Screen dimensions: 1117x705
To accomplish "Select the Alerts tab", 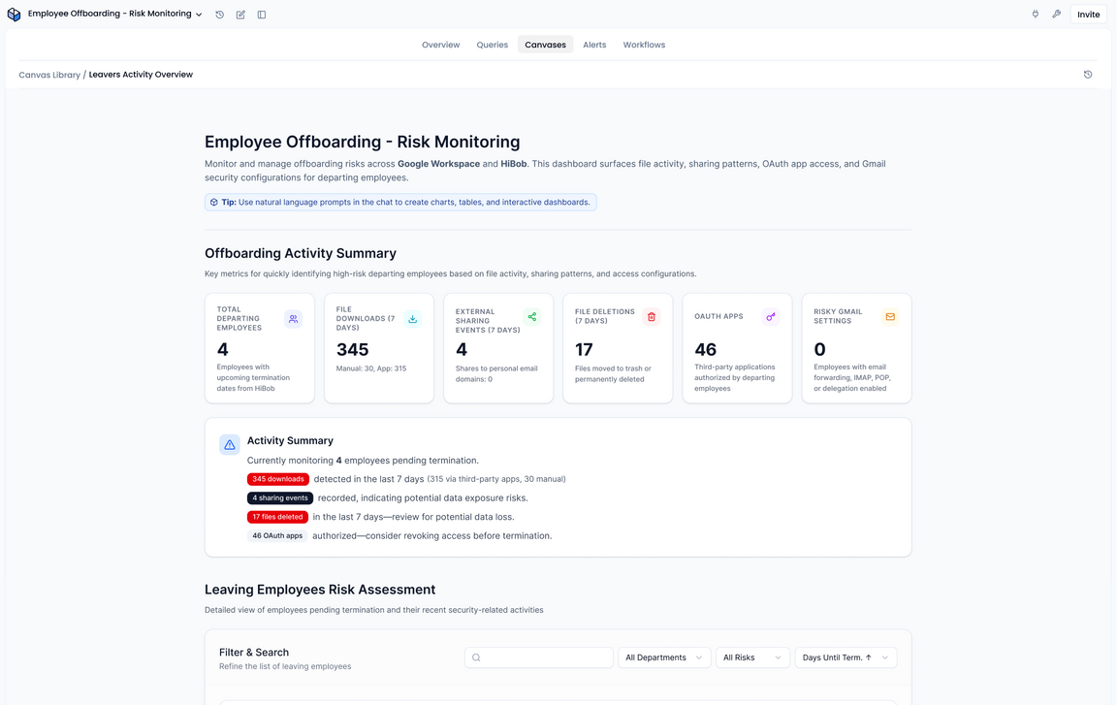I will point(594,45).
